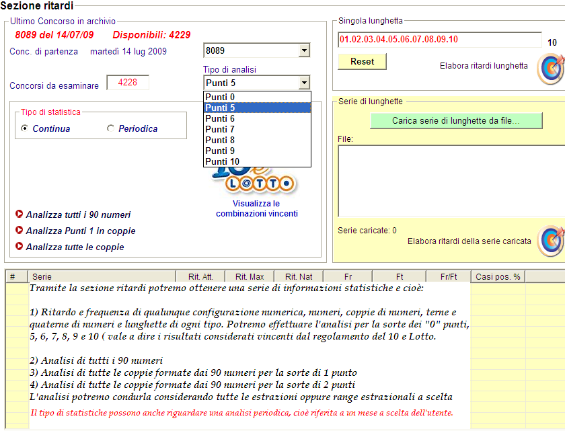
Task: Click target icon for Elabora ritardi della serie caricata
Action: (551, 241)
